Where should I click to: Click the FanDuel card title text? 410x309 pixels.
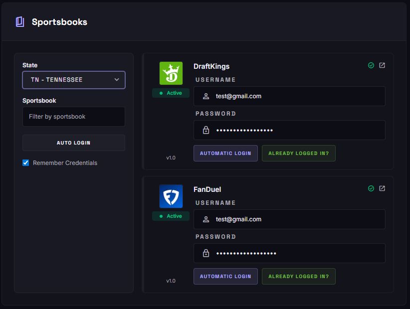(207, 189)
